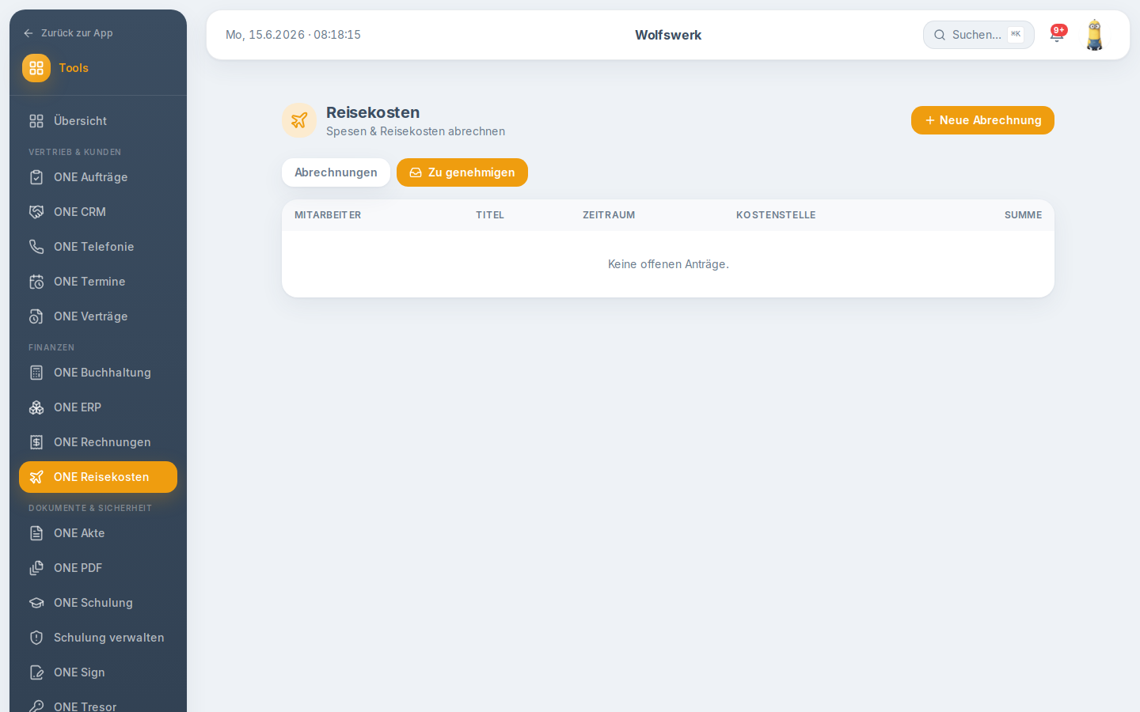The height and width of the screenshot is (712, 1140).
Task: Open ONE Buchhaltung menu entry
Action: [98, 373]
